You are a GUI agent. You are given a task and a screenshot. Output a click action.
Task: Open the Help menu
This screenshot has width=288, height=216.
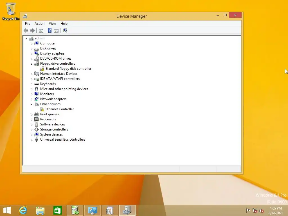(x=64, y=24)
